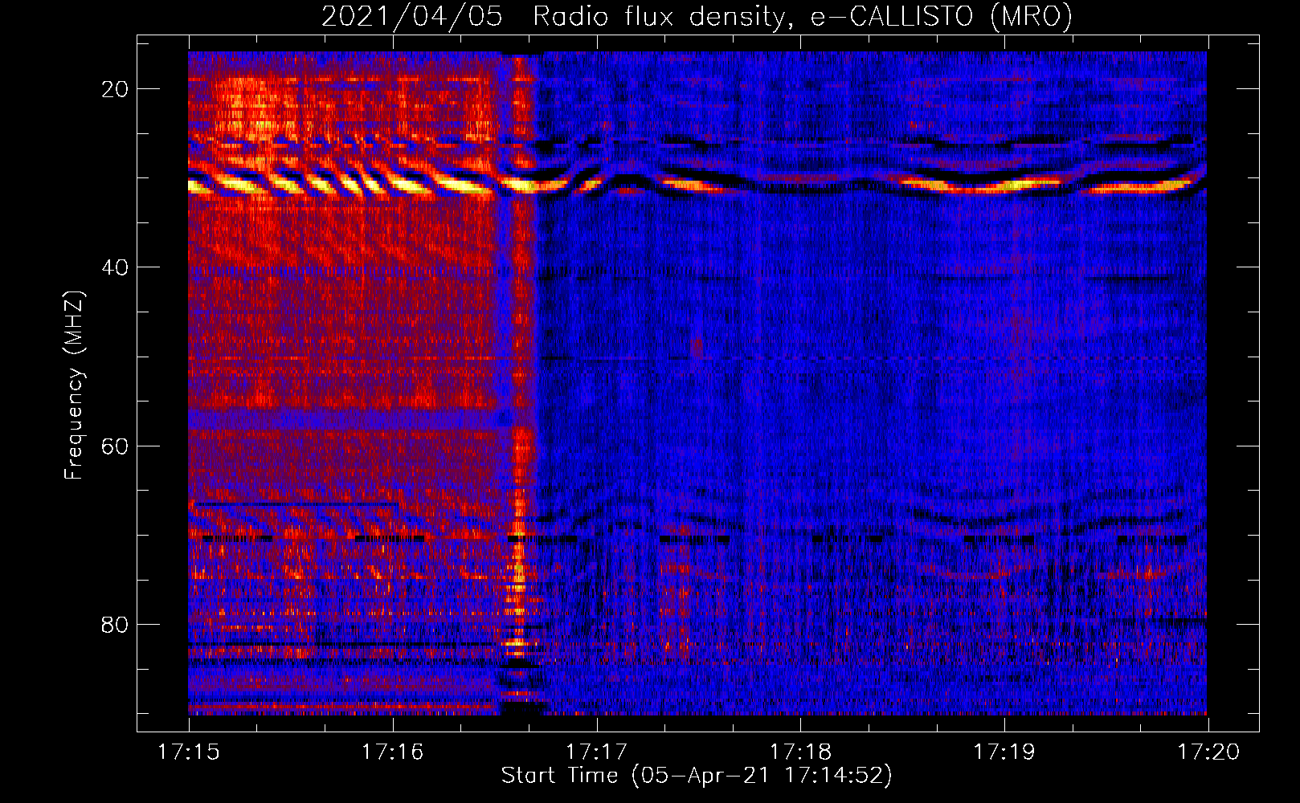The height and width of the screenshot is (803, 1300).
Task: Click the 60 MHz frequency tick label
Action: coord(115,446)
